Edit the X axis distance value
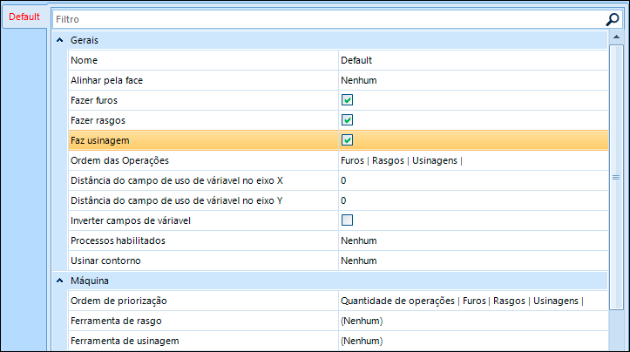 [471, 180]
